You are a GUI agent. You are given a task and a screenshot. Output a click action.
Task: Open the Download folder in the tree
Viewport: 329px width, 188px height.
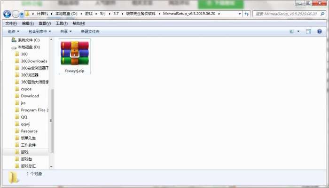(30, 96)
